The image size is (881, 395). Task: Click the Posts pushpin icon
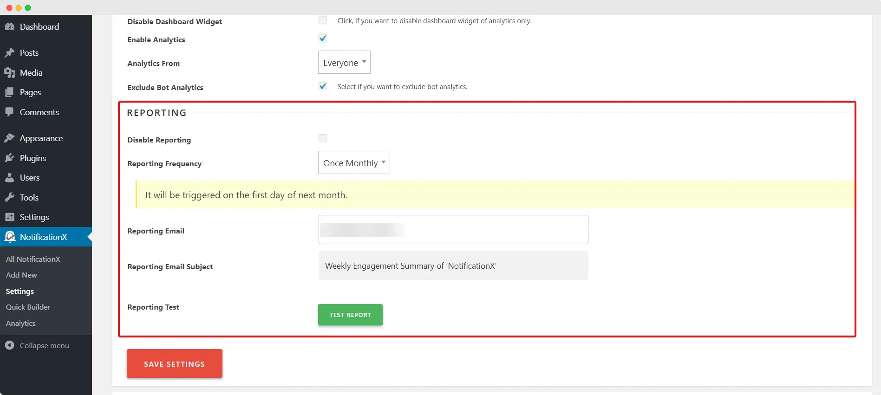pos(10,53)
